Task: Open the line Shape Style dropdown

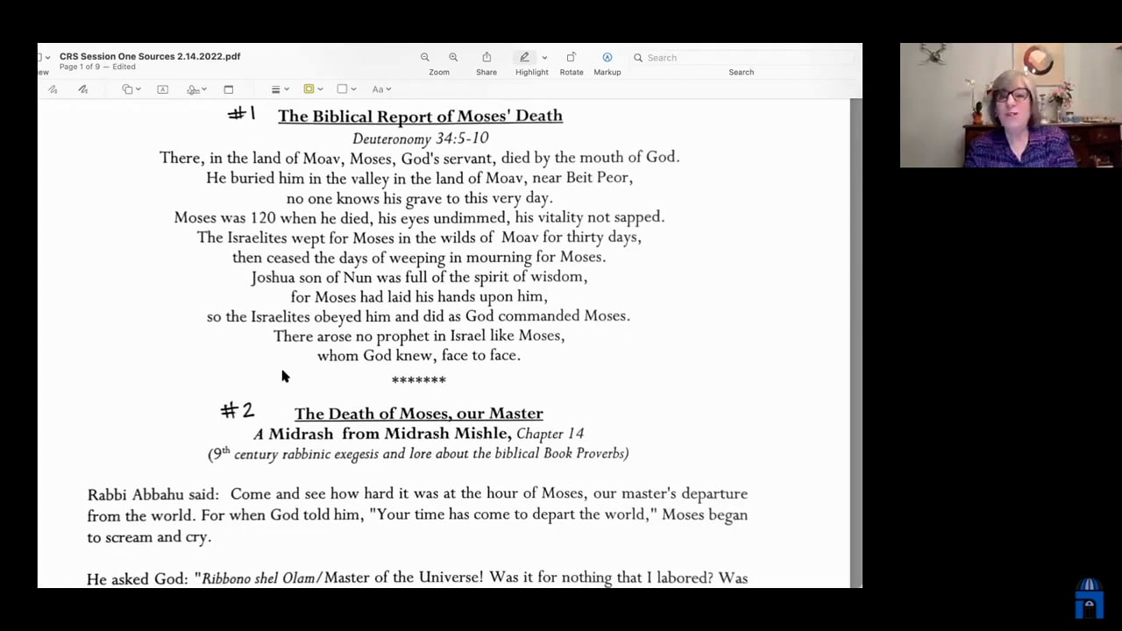Action: coord(279,89)
